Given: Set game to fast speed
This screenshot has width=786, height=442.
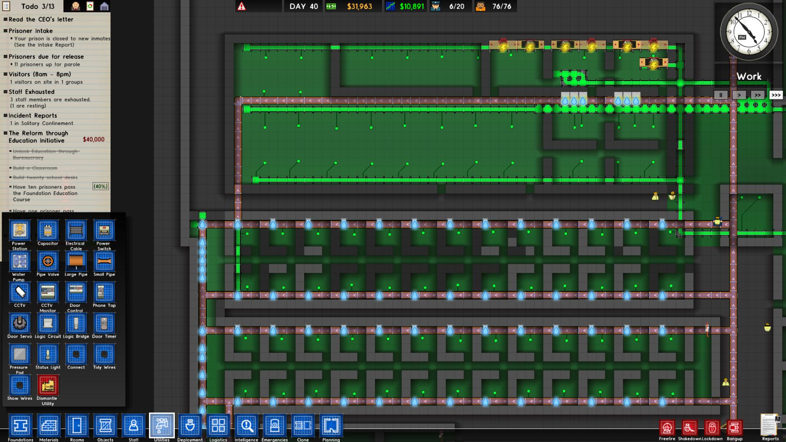Looking at the screenshot, I should (x=757, y=95).
